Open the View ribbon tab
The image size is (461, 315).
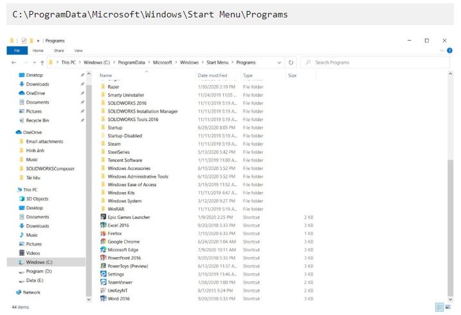tap(78, 50)
